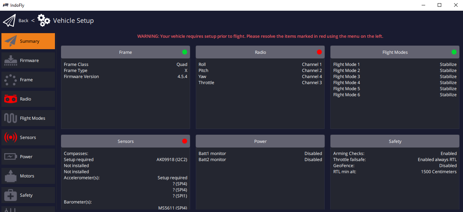The width and height of the screenshot is (463, 212).
Task: Switch to the Flight Modes setup page
Action: point(29,118)
